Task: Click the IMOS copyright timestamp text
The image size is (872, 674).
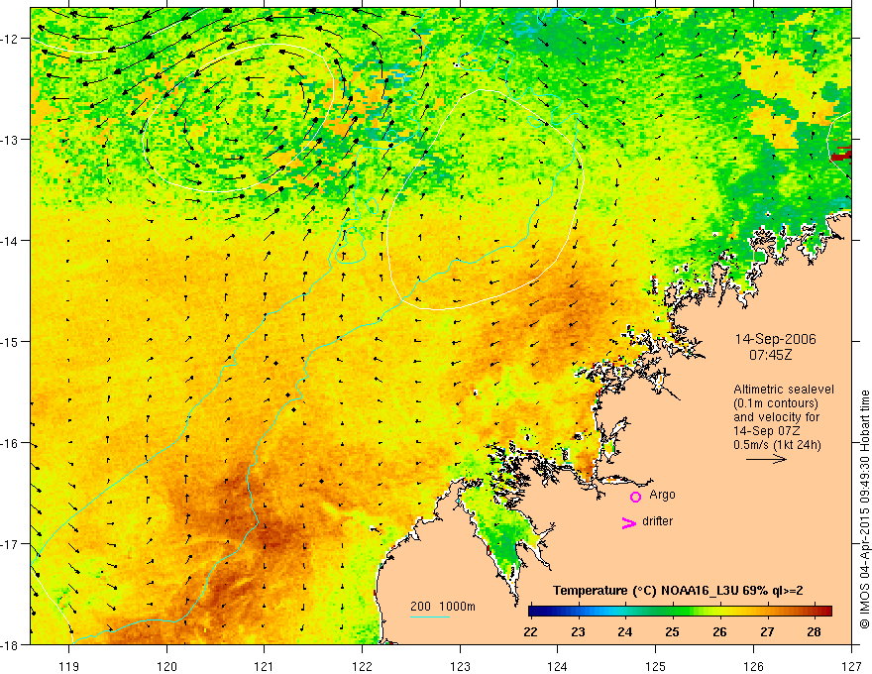Action: point(864,508)
